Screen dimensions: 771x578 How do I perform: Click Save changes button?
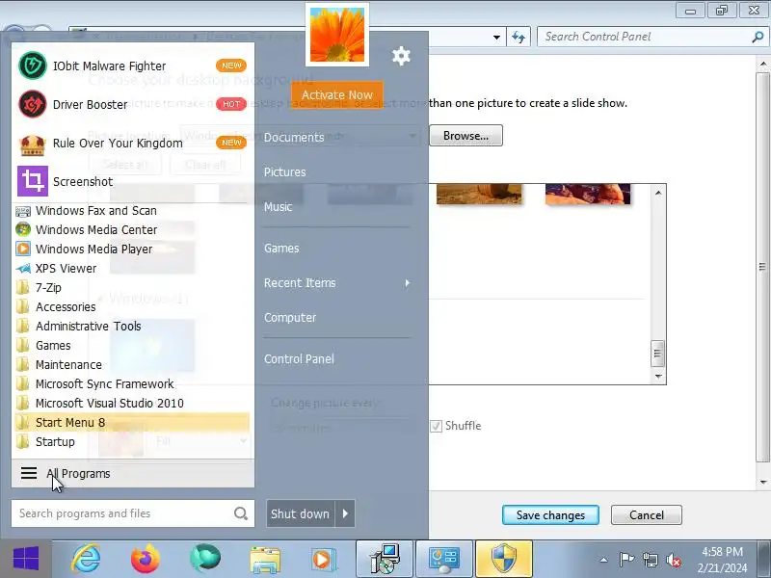[550, 515]
